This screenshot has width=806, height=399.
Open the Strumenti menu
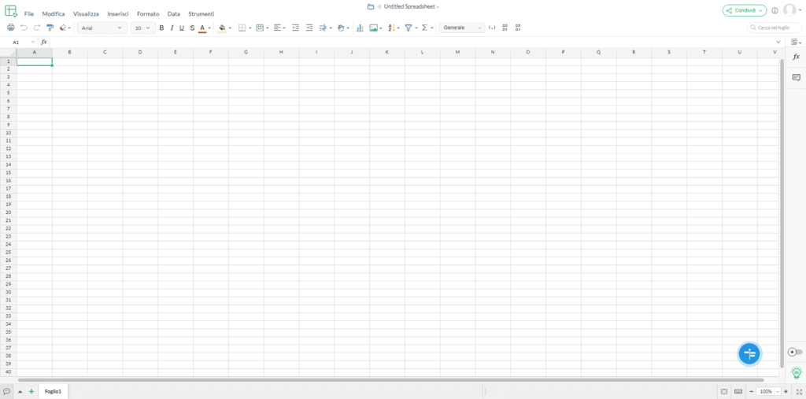[x=201, y=14]
